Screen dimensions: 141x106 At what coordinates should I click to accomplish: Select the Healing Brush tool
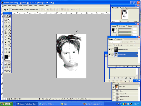[6, 29]
